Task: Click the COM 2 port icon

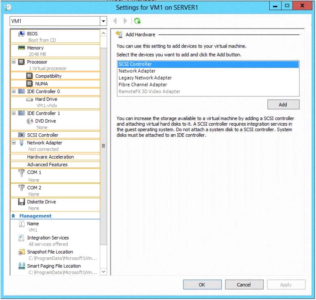Action: [x=22, y=188]
